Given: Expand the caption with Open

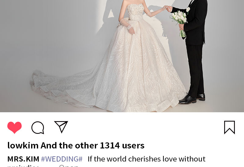Looking at the screenshot, I should pyautogui.click(x=69, y=166).
